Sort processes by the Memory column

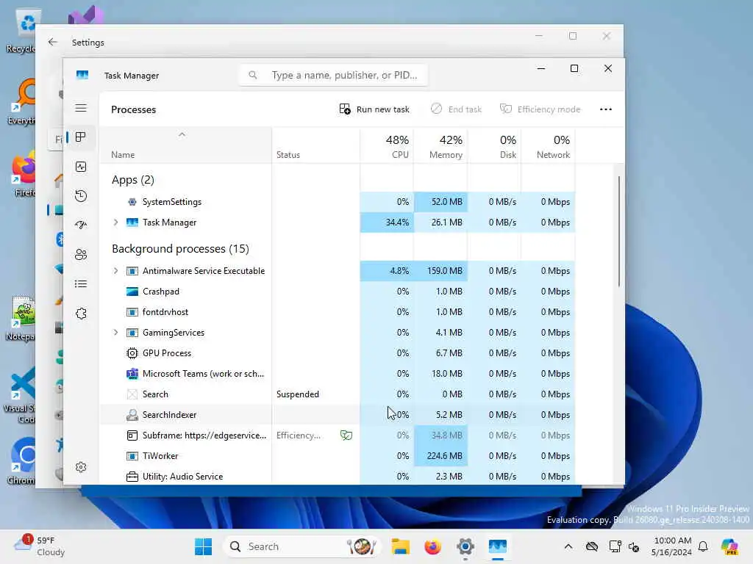[441, 146]
